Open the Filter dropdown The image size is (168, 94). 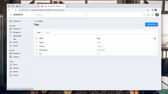tap(40, 33)
